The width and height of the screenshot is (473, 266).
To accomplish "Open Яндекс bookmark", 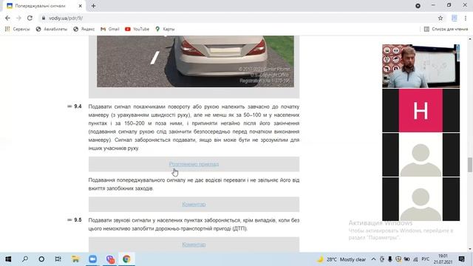I will click(84, 29).
